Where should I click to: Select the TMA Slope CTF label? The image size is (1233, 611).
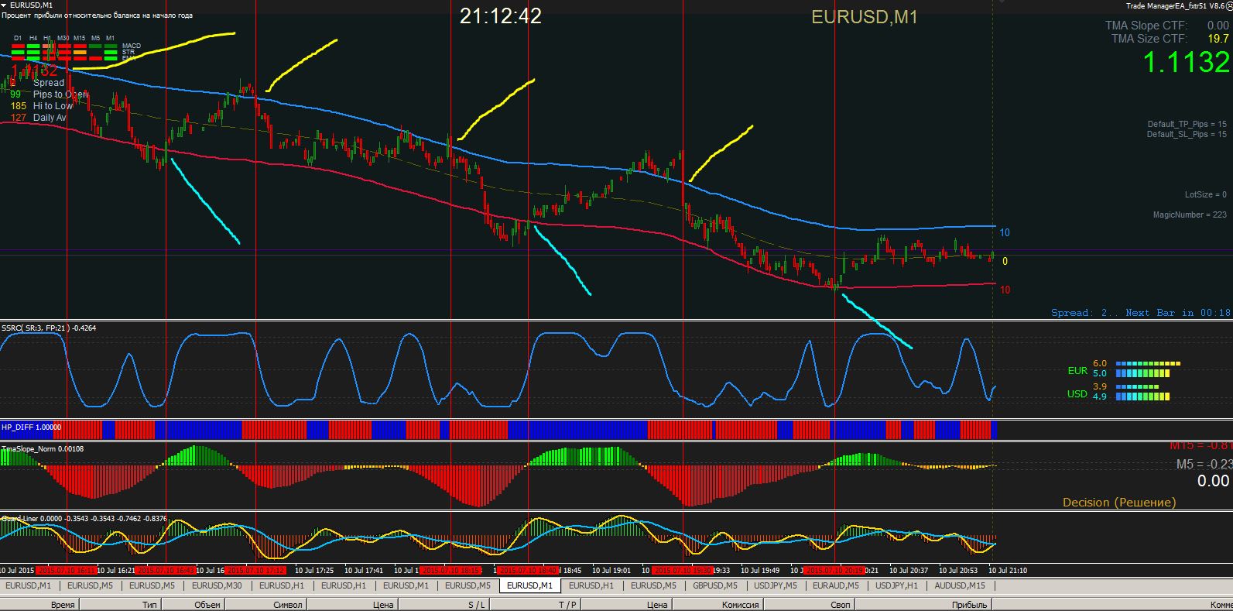tap(1146, 26)
